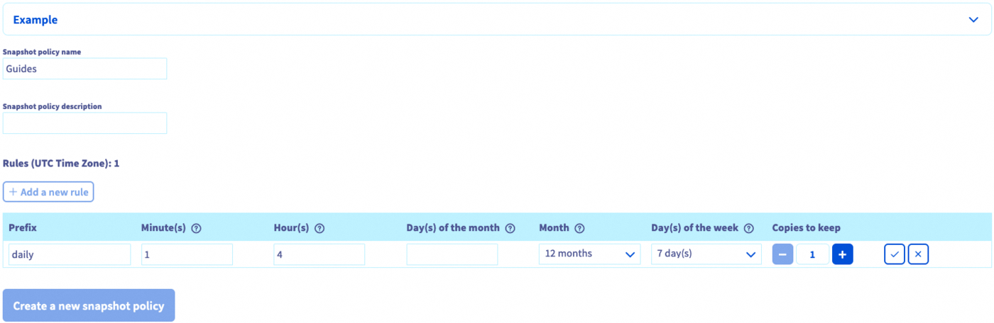Image resolution: width=994 pixels, height=323 pixels.
Task: Decrease copies to keep with minus button
Action: (x=782, y=254)
